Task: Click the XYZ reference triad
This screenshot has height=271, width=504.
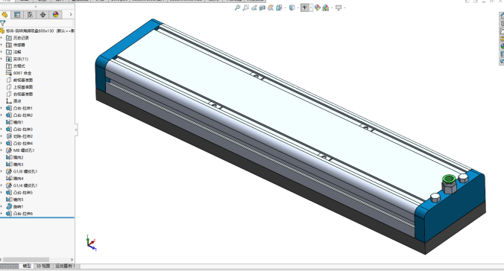Action: [91, 243]
